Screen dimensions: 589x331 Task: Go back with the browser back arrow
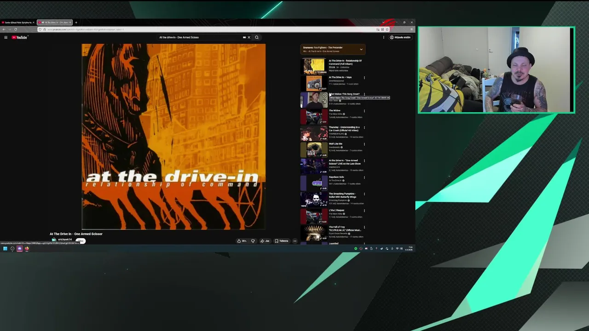(4, 29)
